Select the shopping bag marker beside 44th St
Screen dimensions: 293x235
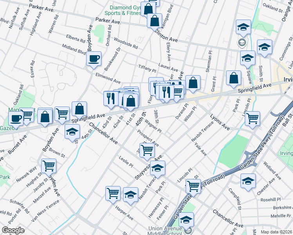point(79,109)
